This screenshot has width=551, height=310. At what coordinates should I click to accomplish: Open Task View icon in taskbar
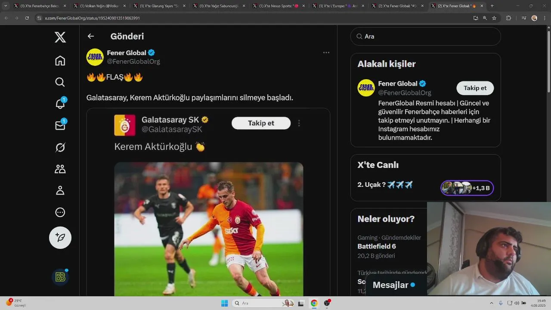coord(301,303)
